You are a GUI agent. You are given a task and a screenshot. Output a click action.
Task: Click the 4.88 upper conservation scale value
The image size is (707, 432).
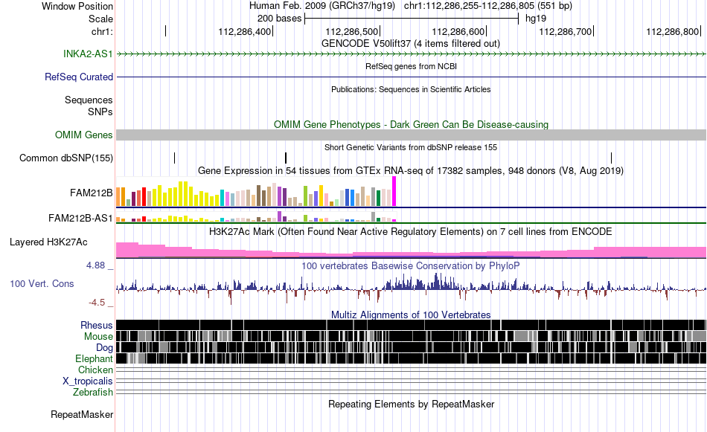click(95, 265)
